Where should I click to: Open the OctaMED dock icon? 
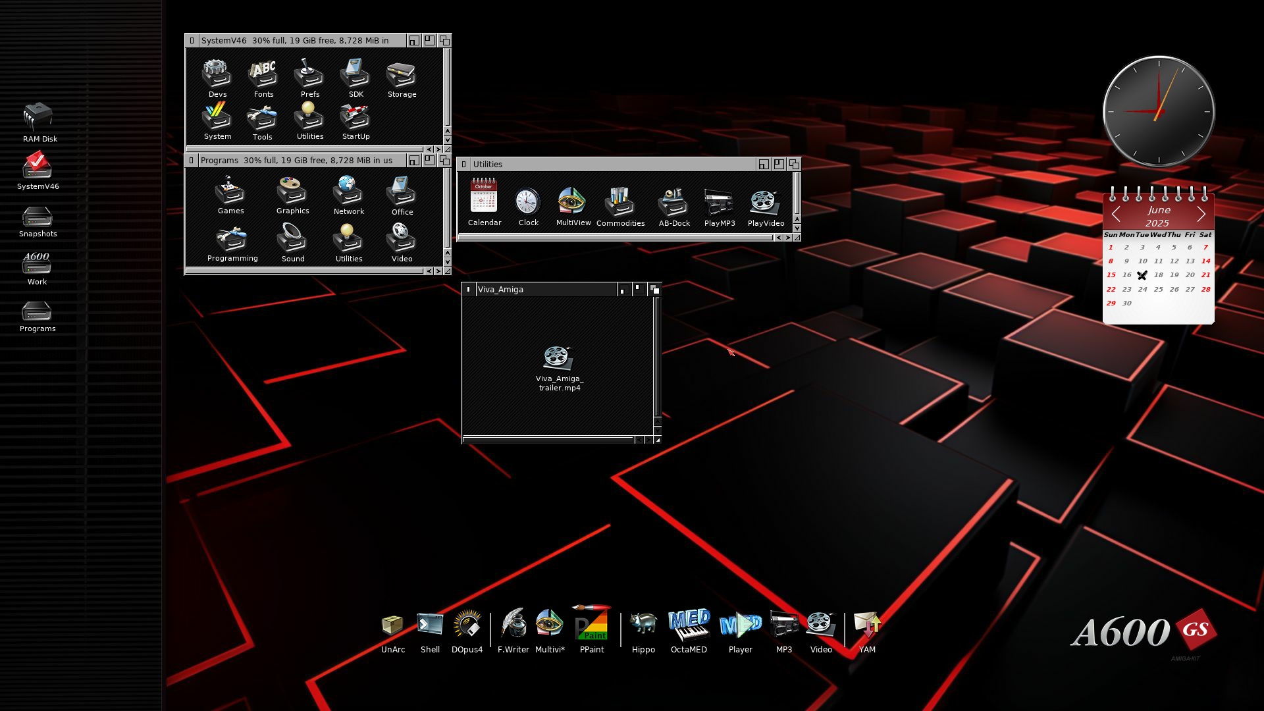689,625
